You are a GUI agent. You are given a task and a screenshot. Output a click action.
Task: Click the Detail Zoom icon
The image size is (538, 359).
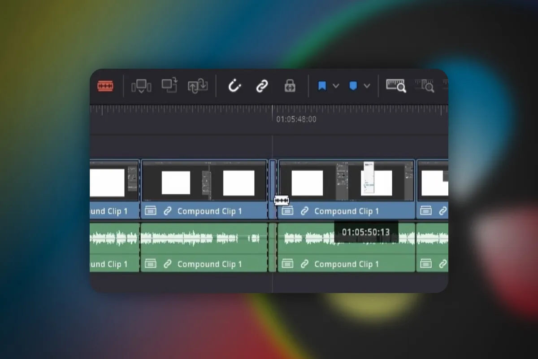[424, 86]
